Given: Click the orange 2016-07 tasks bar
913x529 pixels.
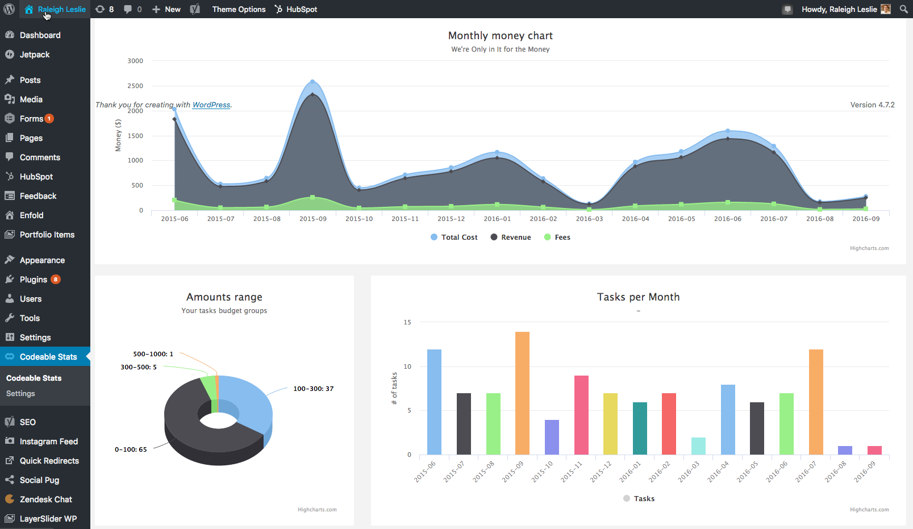Looking at the screenshot, I should point(816,402).
